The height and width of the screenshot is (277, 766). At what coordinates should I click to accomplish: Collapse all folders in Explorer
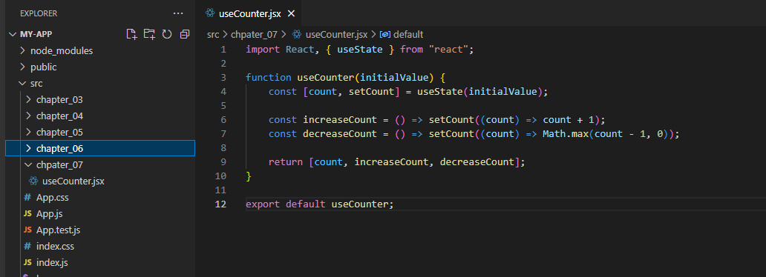tap(185, 34)
